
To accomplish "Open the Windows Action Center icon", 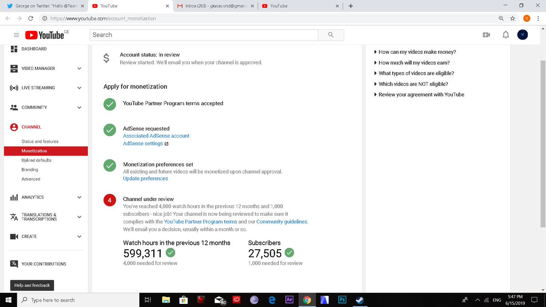I will coord(534,300).
